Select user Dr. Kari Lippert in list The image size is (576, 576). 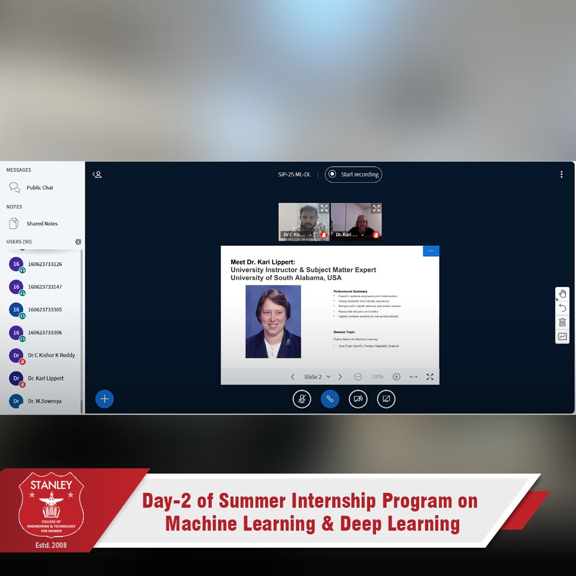pyautogui.click(x=43, y=378)
